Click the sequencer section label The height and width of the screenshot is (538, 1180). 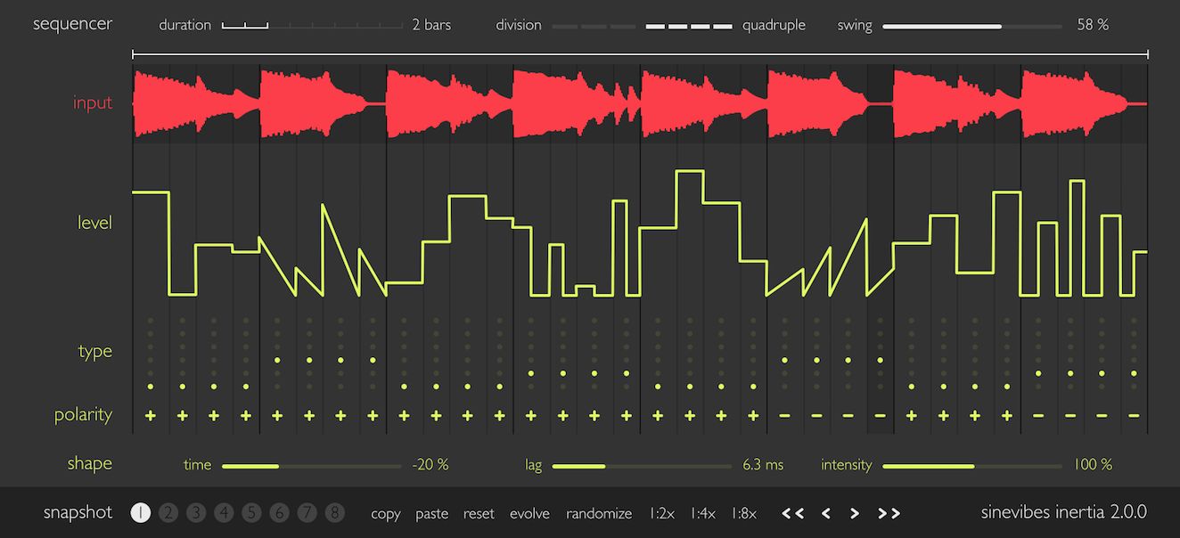pyautogui.click(x=73, y=24)
